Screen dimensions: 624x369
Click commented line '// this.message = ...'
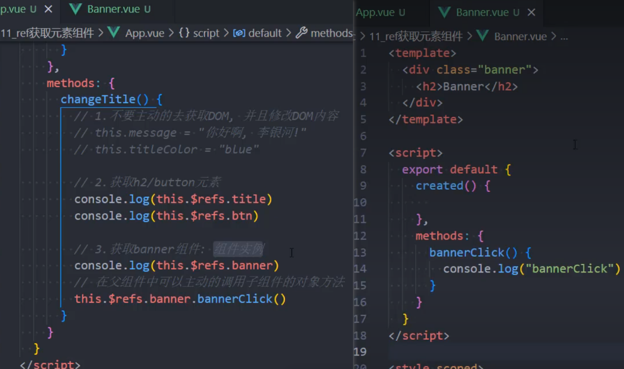[x=190, y=133]
